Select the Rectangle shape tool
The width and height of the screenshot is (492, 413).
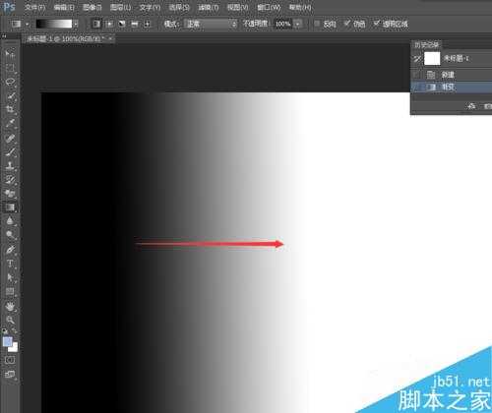click(10, 291)
